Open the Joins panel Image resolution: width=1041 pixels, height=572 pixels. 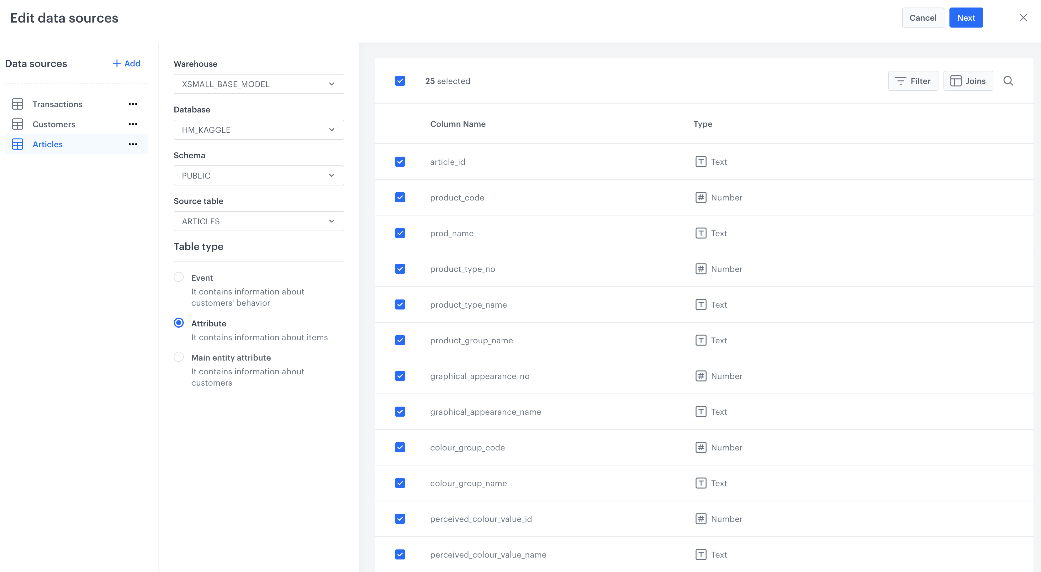[968, 81]
